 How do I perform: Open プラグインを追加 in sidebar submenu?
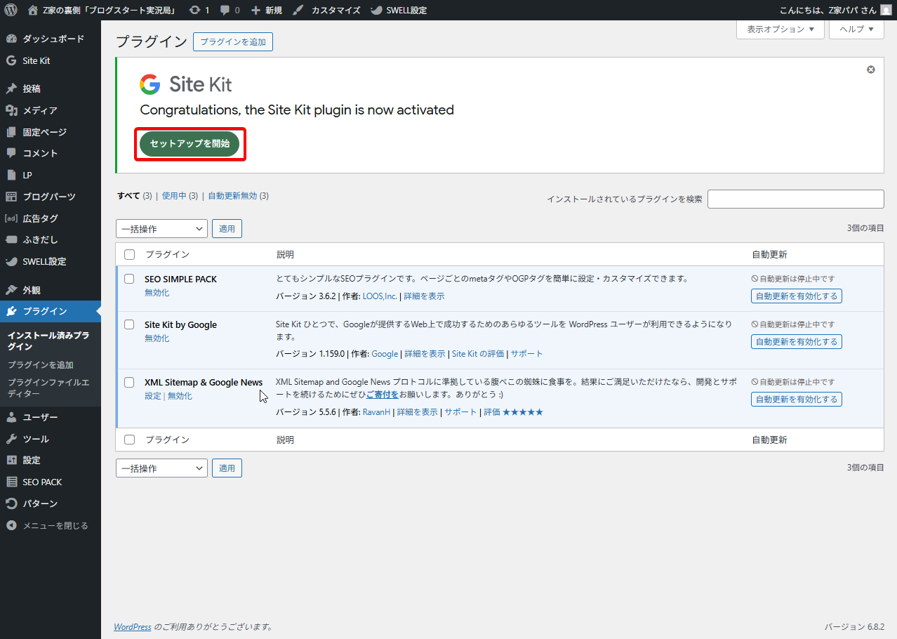(41, 365)
